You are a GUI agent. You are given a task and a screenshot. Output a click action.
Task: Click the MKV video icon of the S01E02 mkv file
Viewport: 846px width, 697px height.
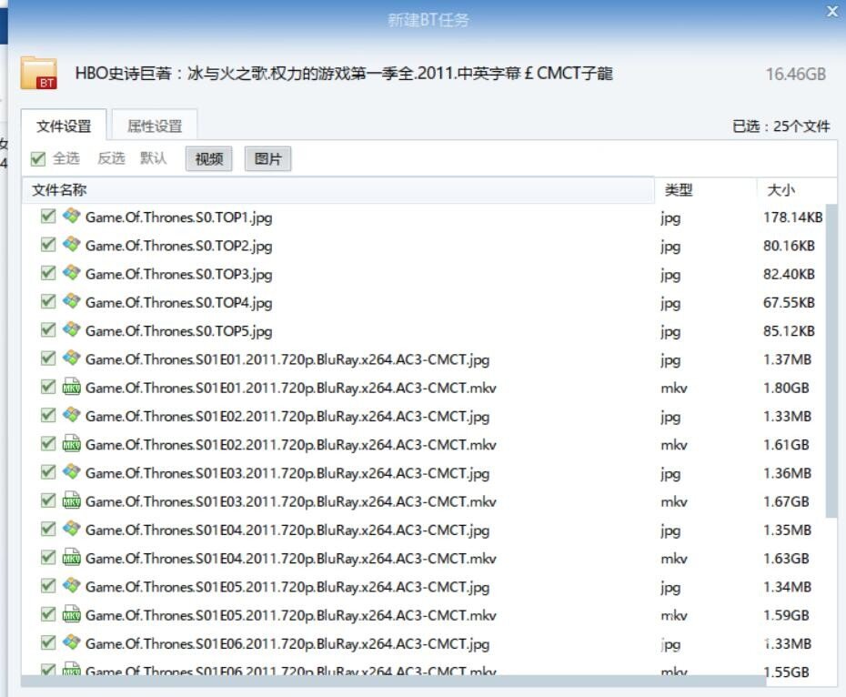tap(71, 444)
